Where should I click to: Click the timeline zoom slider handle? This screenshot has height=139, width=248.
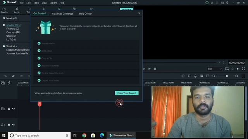pyautogui.click(x=227, y=76)
